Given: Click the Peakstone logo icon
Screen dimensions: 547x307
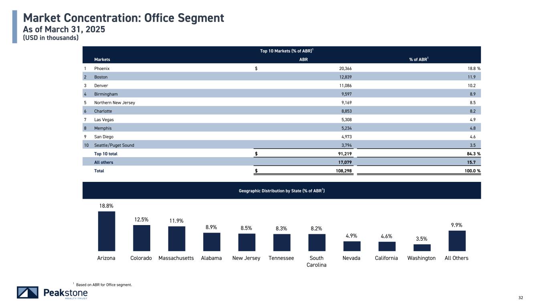Looking at the screenshot, I should point(28,293).
